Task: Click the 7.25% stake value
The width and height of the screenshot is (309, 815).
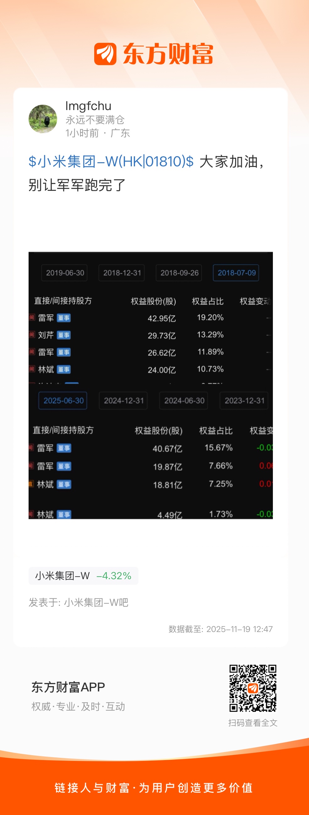Action: pyautogui.click(x=220, y=484)
